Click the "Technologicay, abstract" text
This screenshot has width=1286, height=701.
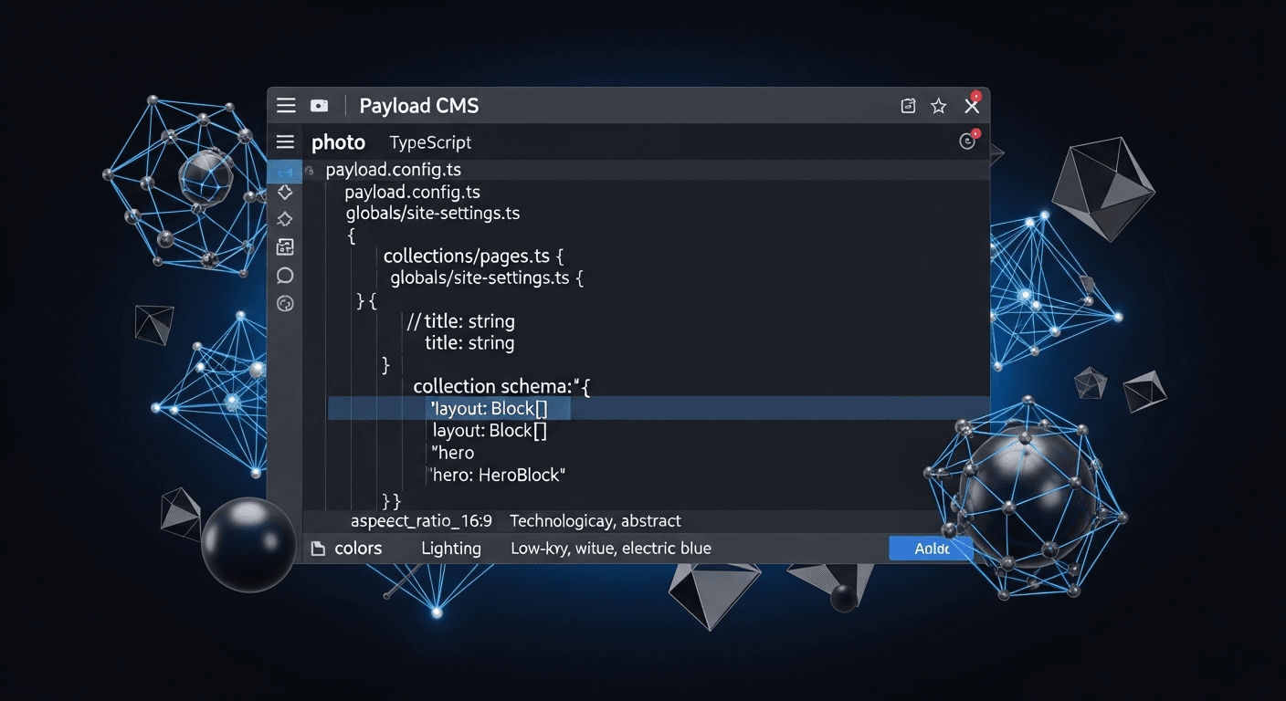596,521
